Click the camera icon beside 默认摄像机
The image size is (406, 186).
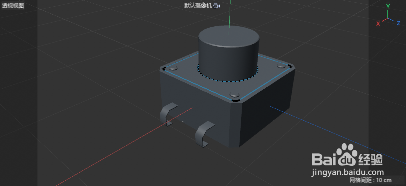[x=217, y=5]
